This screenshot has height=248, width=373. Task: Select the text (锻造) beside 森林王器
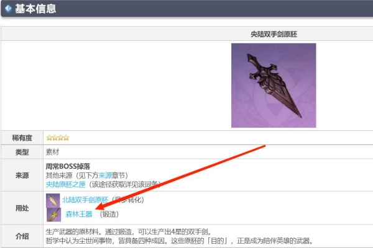[109, 214]
